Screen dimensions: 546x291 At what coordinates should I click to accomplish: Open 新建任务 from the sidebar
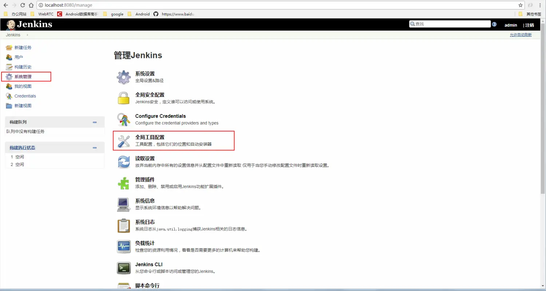23,48
